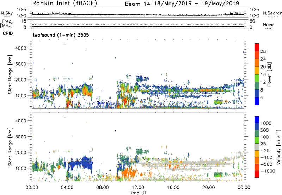Click the '08:00' time axis tick label
282x195 pixels.
pyautogui.click(x=103, y=188)
